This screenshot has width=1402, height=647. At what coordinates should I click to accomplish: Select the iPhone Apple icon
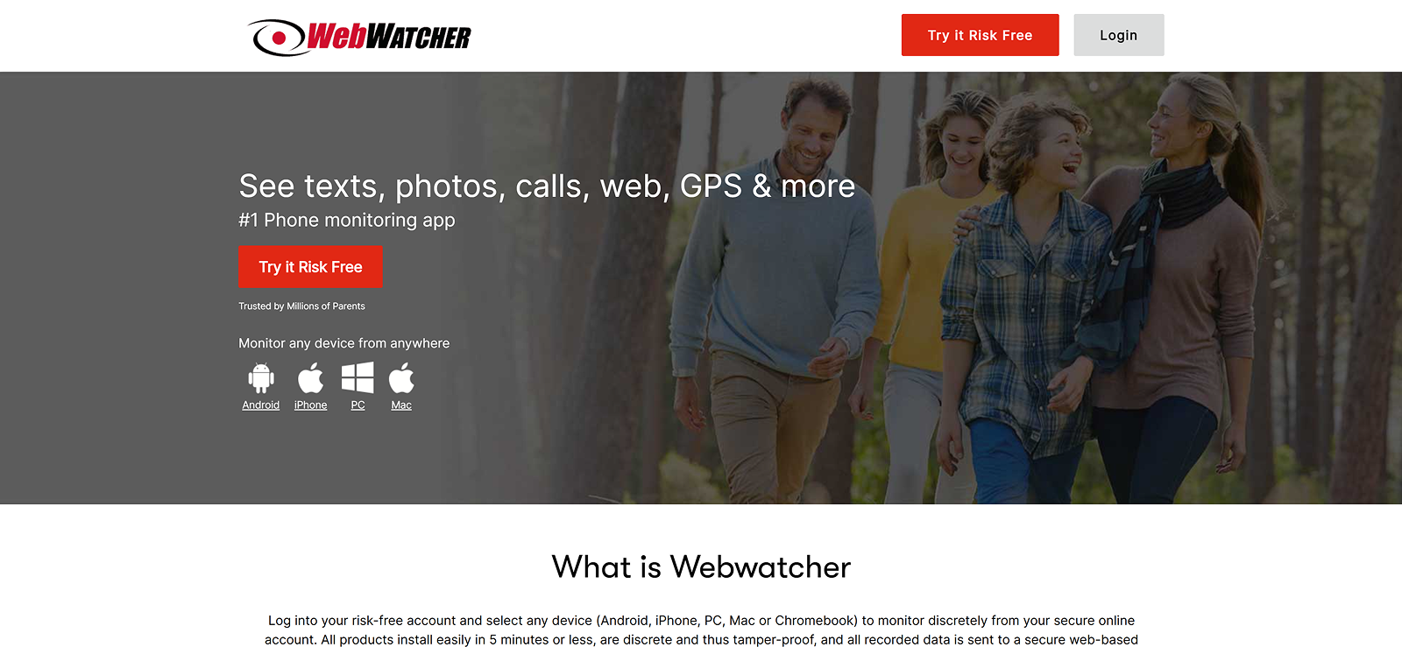click(310, 378)
